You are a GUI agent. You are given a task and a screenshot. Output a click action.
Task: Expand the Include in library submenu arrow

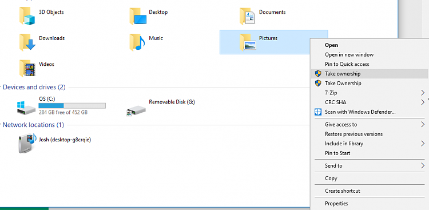click(x=423, y=144)
